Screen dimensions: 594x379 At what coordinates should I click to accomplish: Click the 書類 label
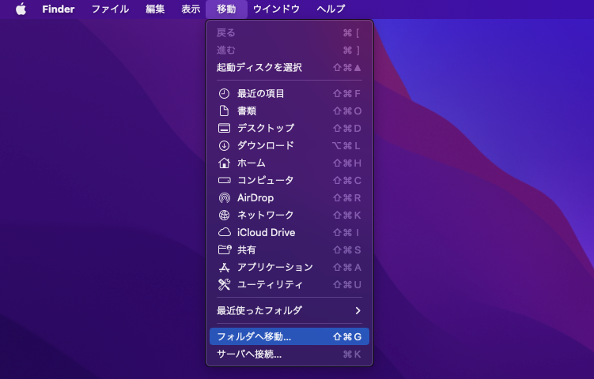tap(247, 111)
